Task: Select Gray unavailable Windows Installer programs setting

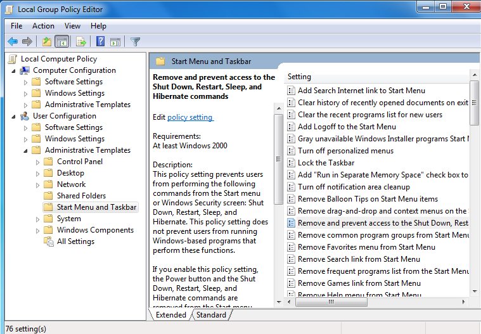Action: pos(383,139)
